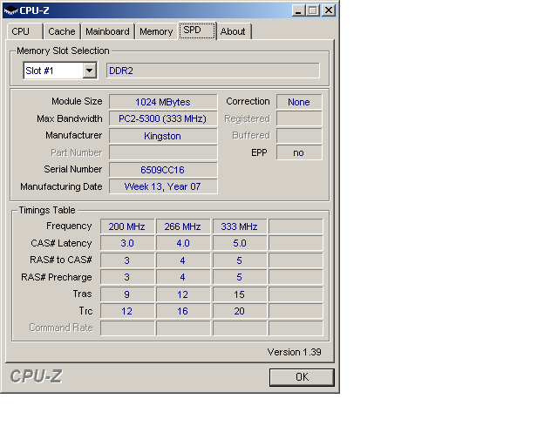Click the 333 MHz frequency cell

(x=239, y=226)
